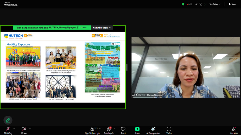Click HUTECH_Huong Nguyen video thumbnail
The width and height of the screenshot is (241, 135).
click(186, 67)
